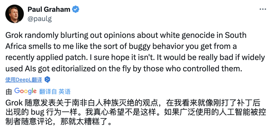Open the three-dot more options menu

pyautogui.click(x=263, y=9)
